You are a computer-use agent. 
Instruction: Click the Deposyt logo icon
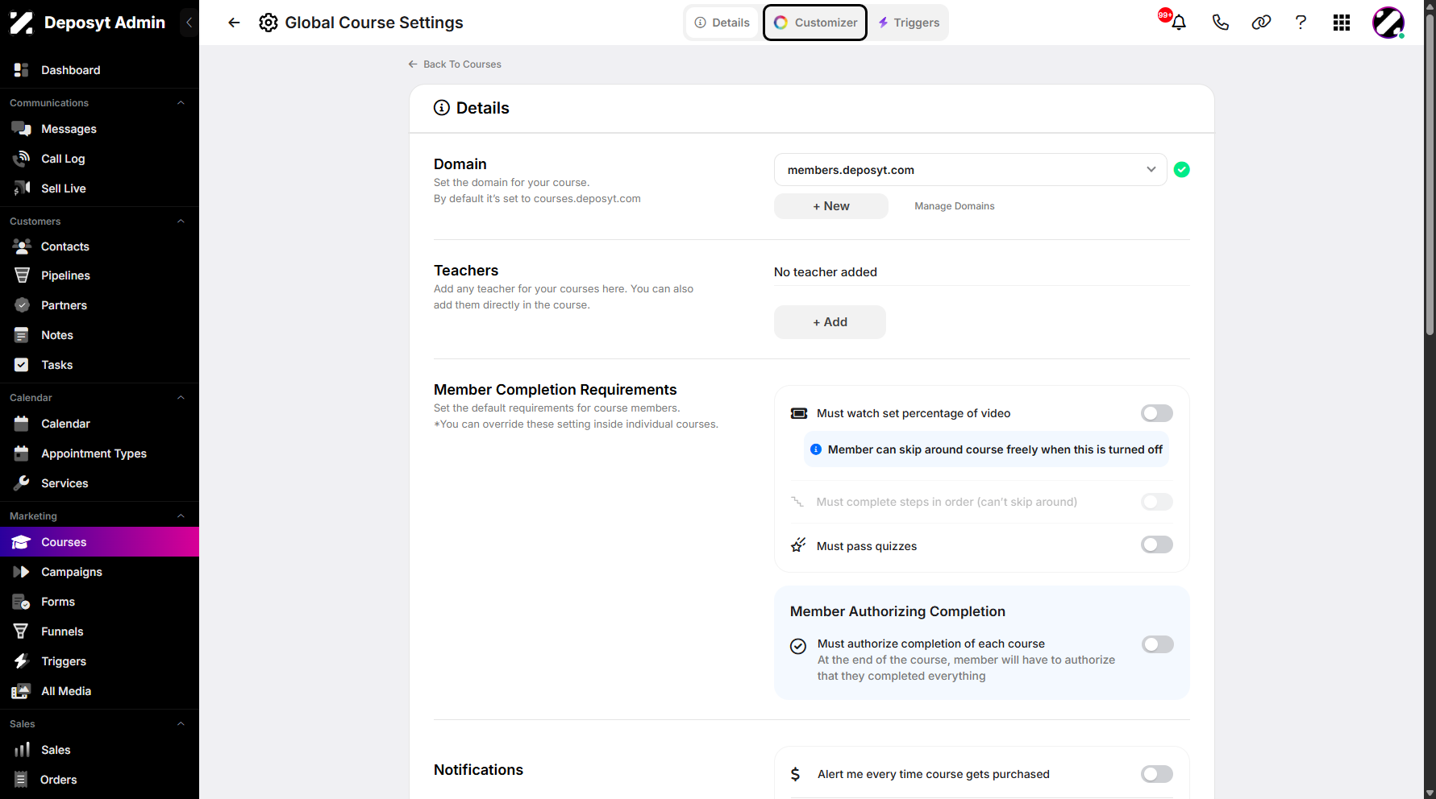[22, 23]
